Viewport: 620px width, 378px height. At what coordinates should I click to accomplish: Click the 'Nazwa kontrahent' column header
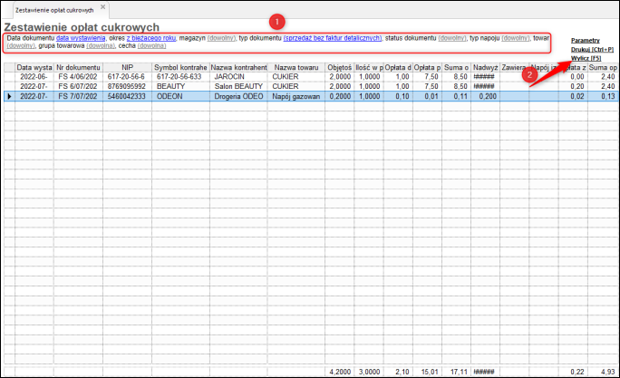[238, 67]
